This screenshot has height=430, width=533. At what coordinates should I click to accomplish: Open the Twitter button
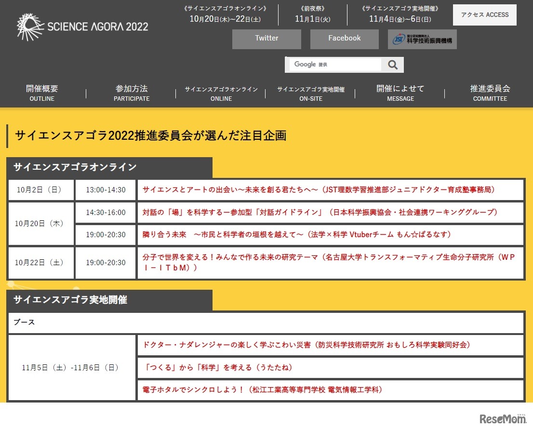[x=266, y=39]
